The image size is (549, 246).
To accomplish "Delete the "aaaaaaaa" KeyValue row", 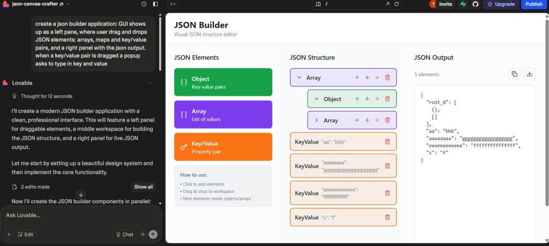I will coord(387,166).
